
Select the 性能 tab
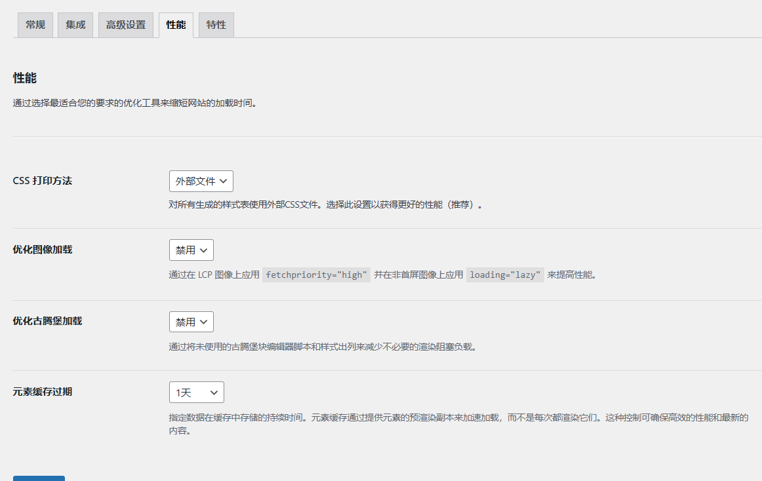point(176,24)
